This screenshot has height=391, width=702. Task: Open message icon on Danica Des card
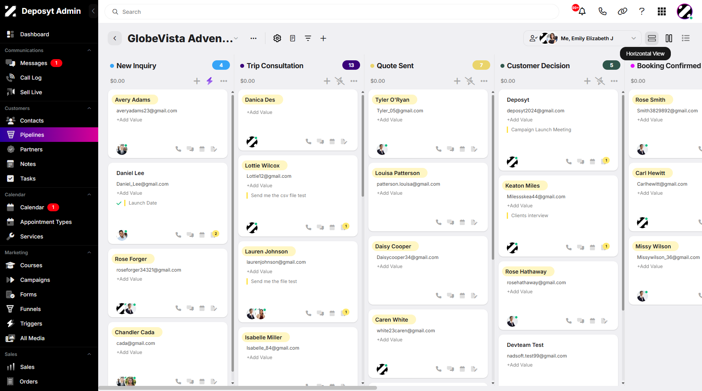320,142
